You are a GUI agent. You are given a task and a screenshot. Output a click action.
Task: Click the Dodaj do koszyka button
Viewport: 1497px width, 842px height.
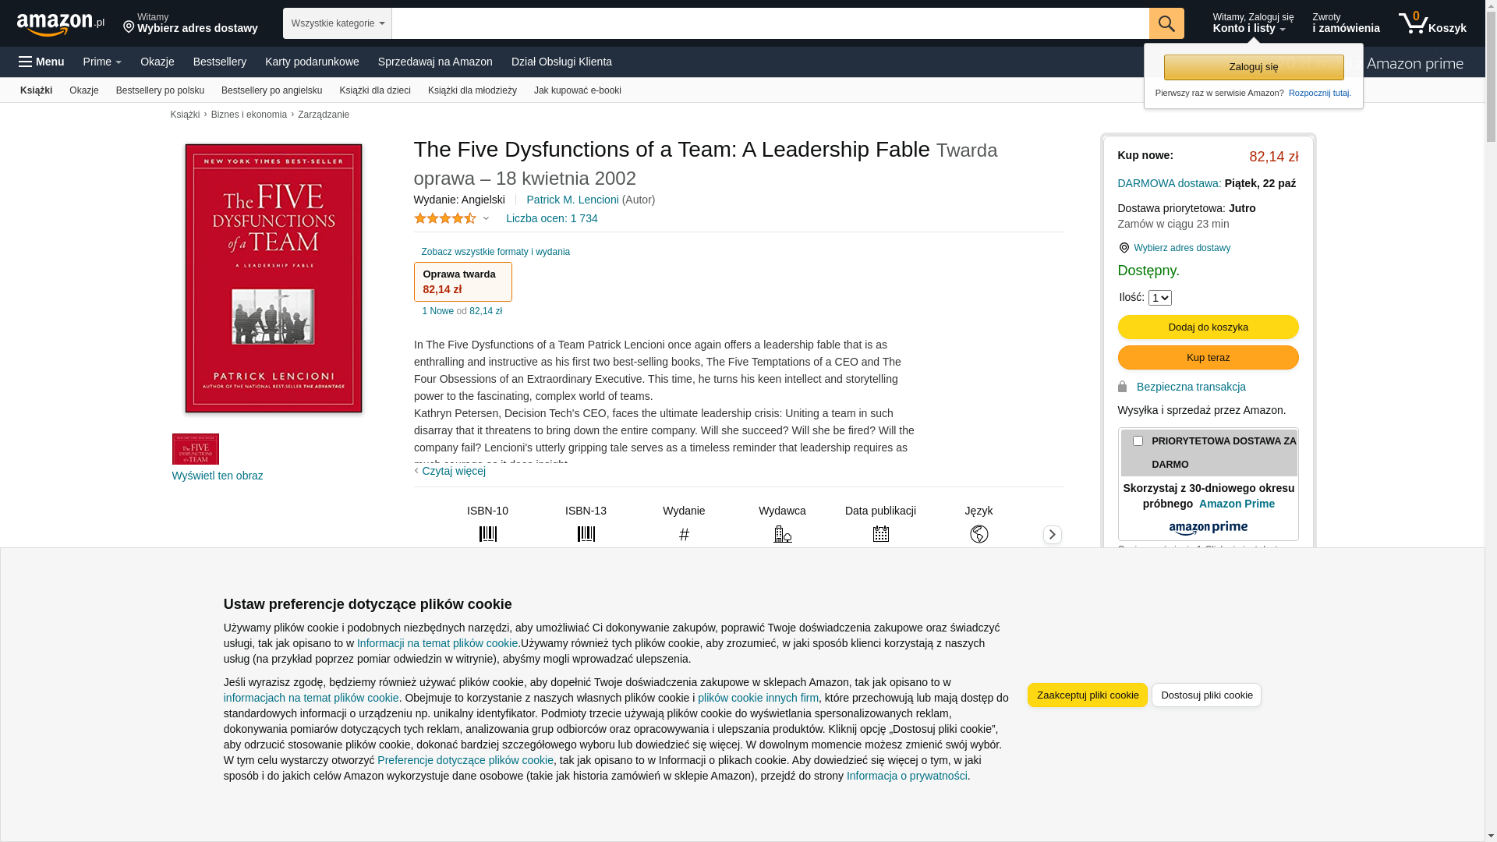[1208, 327]
